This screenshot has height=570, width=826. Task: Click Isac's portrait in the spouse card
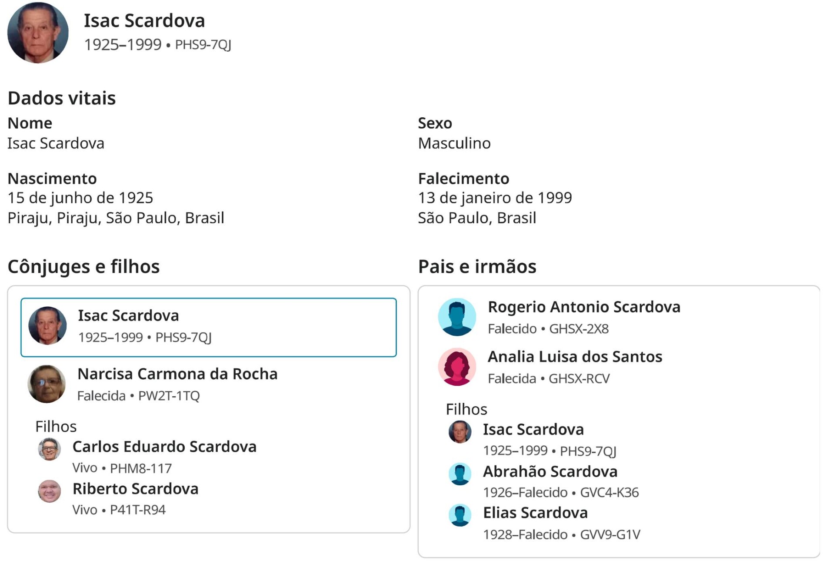pyautogui.click(x=47, y=326)
